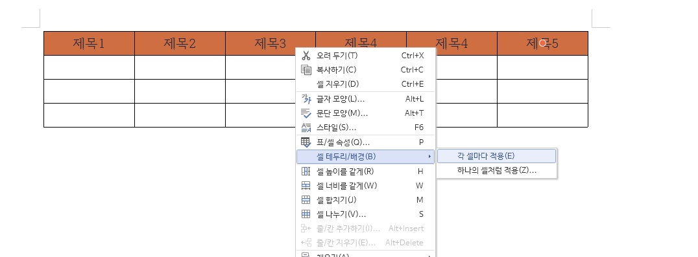This screenshot has width=698, height=257.
Task: Click the scissors icon for 오려 두기
Action: tap(306, 56)
